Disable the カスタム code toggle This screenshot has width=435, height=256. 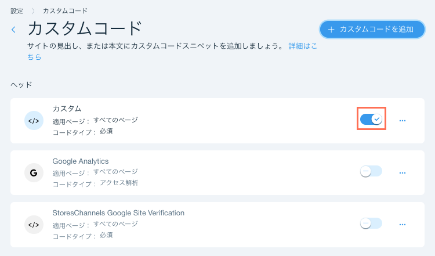tap(371, 119)
